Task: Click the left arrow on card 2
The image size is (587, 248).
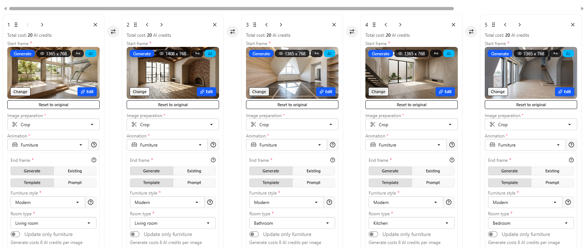Action: [x=147, y=25]
